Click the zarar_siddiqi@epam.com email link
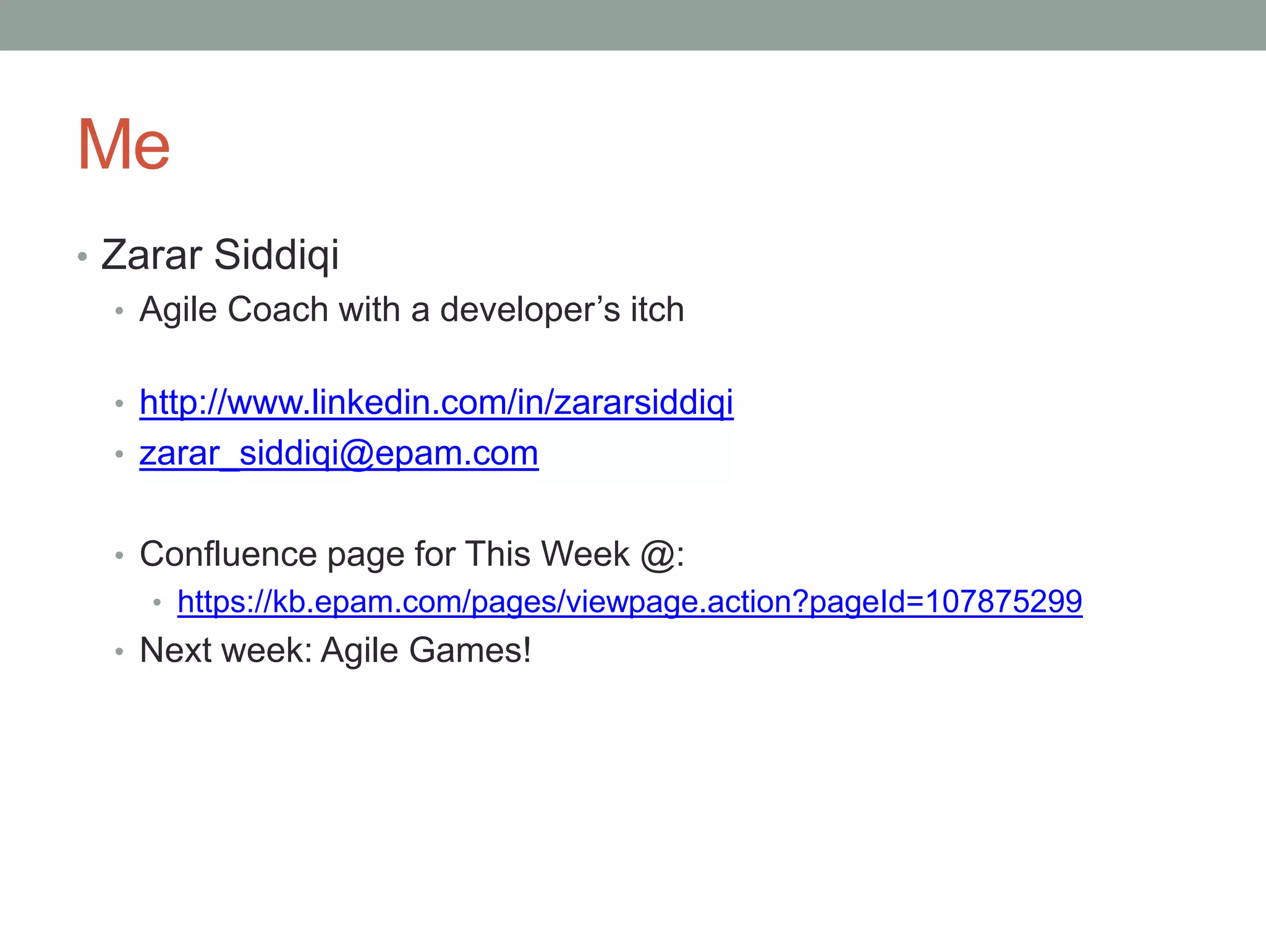The height and width of the screenshot is (949, 1266). [x=339, y=453]
